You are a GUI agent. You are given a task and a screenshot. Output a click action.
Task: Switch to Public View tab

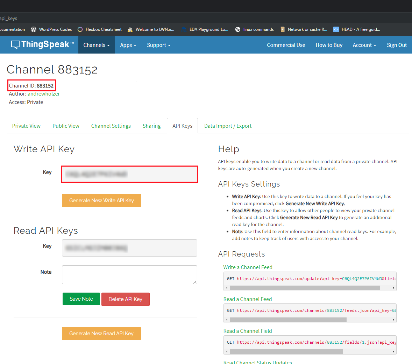(x=66, y=126)
